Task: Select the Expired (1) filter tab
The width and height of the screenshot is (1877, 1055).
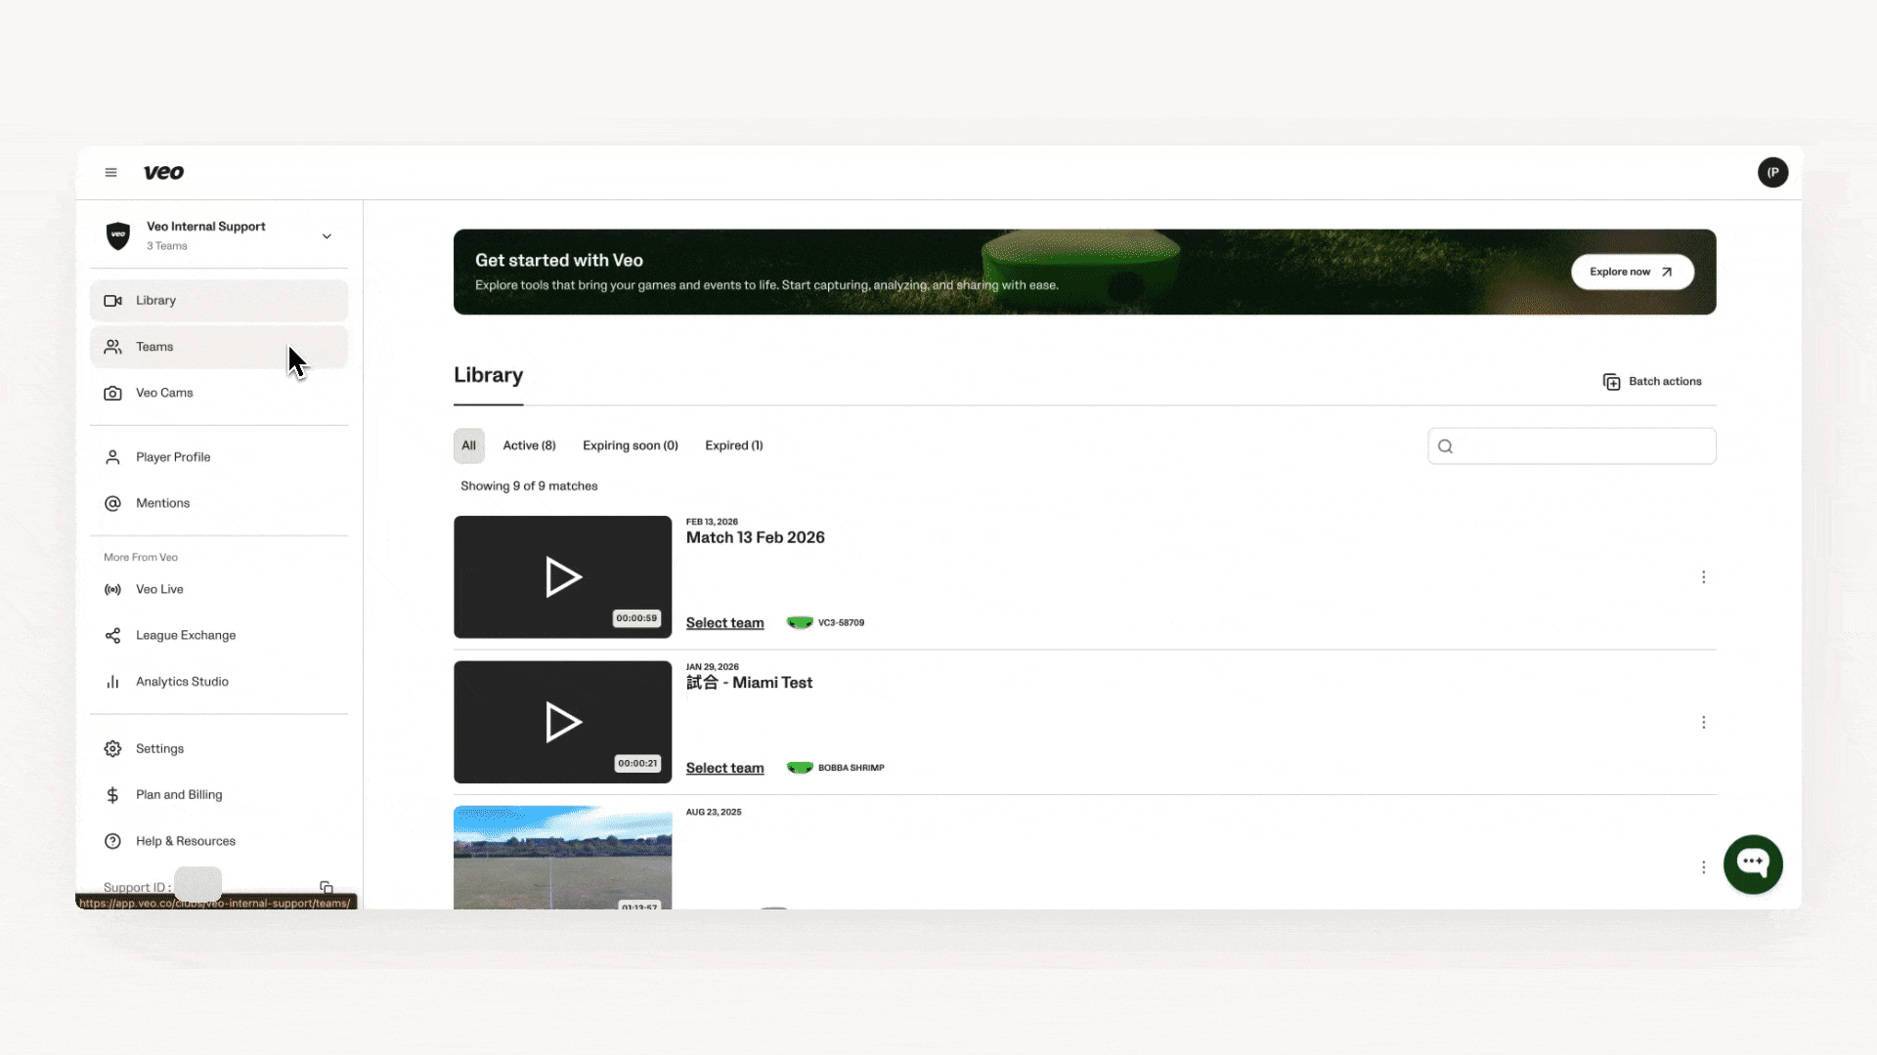Action: click(734, 445)
